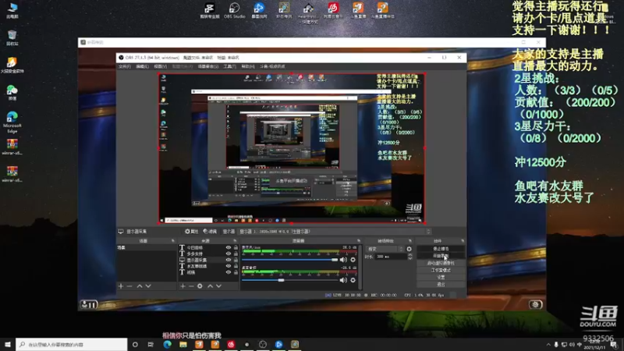The height and width of the screenshot is (351, 624).
Task: Mute the desktop audio speaker icon
Action: tap(343, 280)
